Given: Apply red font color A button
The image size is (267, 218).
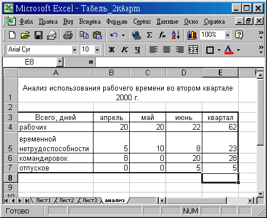Looking at the screenshot, I should pos(229,50).
